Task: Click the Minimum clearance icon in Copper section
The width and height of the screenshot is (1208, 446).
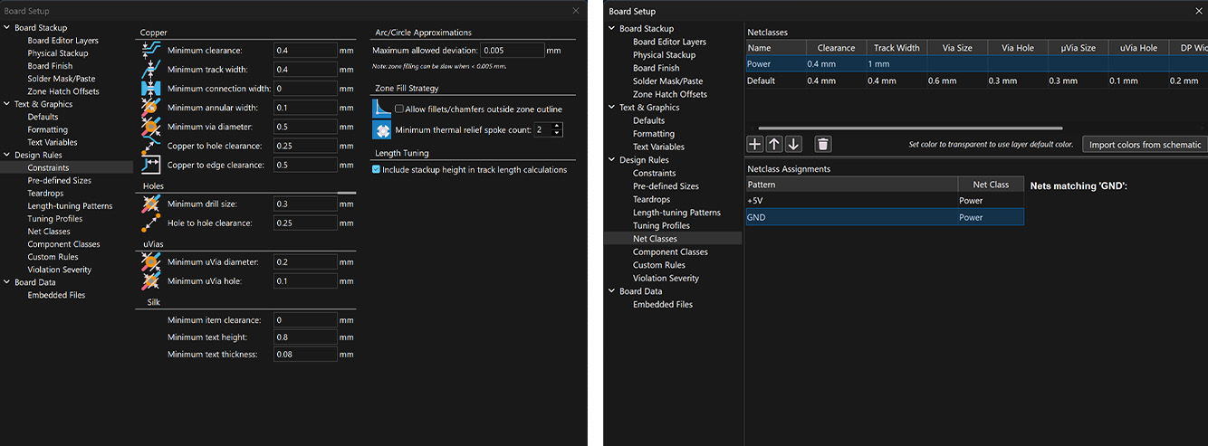Action: tap(150, 51)
